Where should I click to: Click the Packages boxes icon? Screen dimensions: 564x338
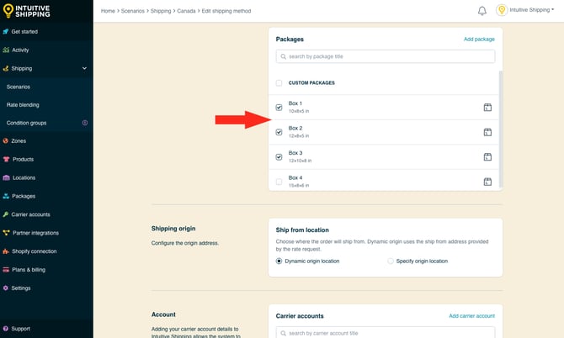pos(6,196)
